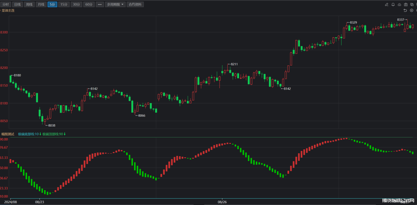Switch to 月线 monthly chart

click(x=41, y=5)
